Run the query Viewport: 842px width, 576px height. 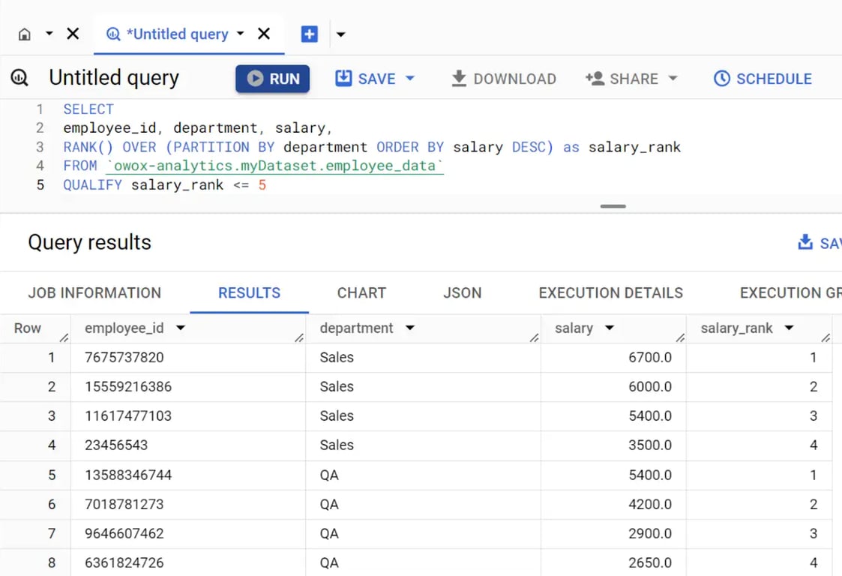(x=272, y=79)
